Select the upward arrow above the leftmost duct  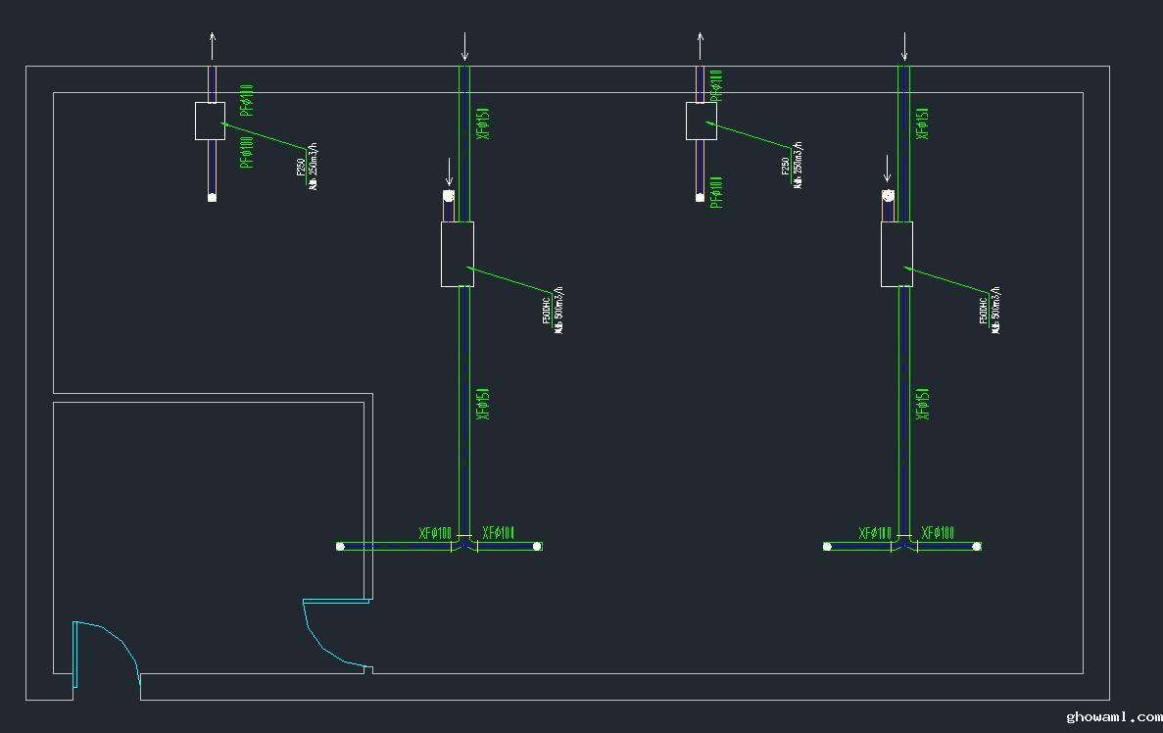tap(213, 45)
